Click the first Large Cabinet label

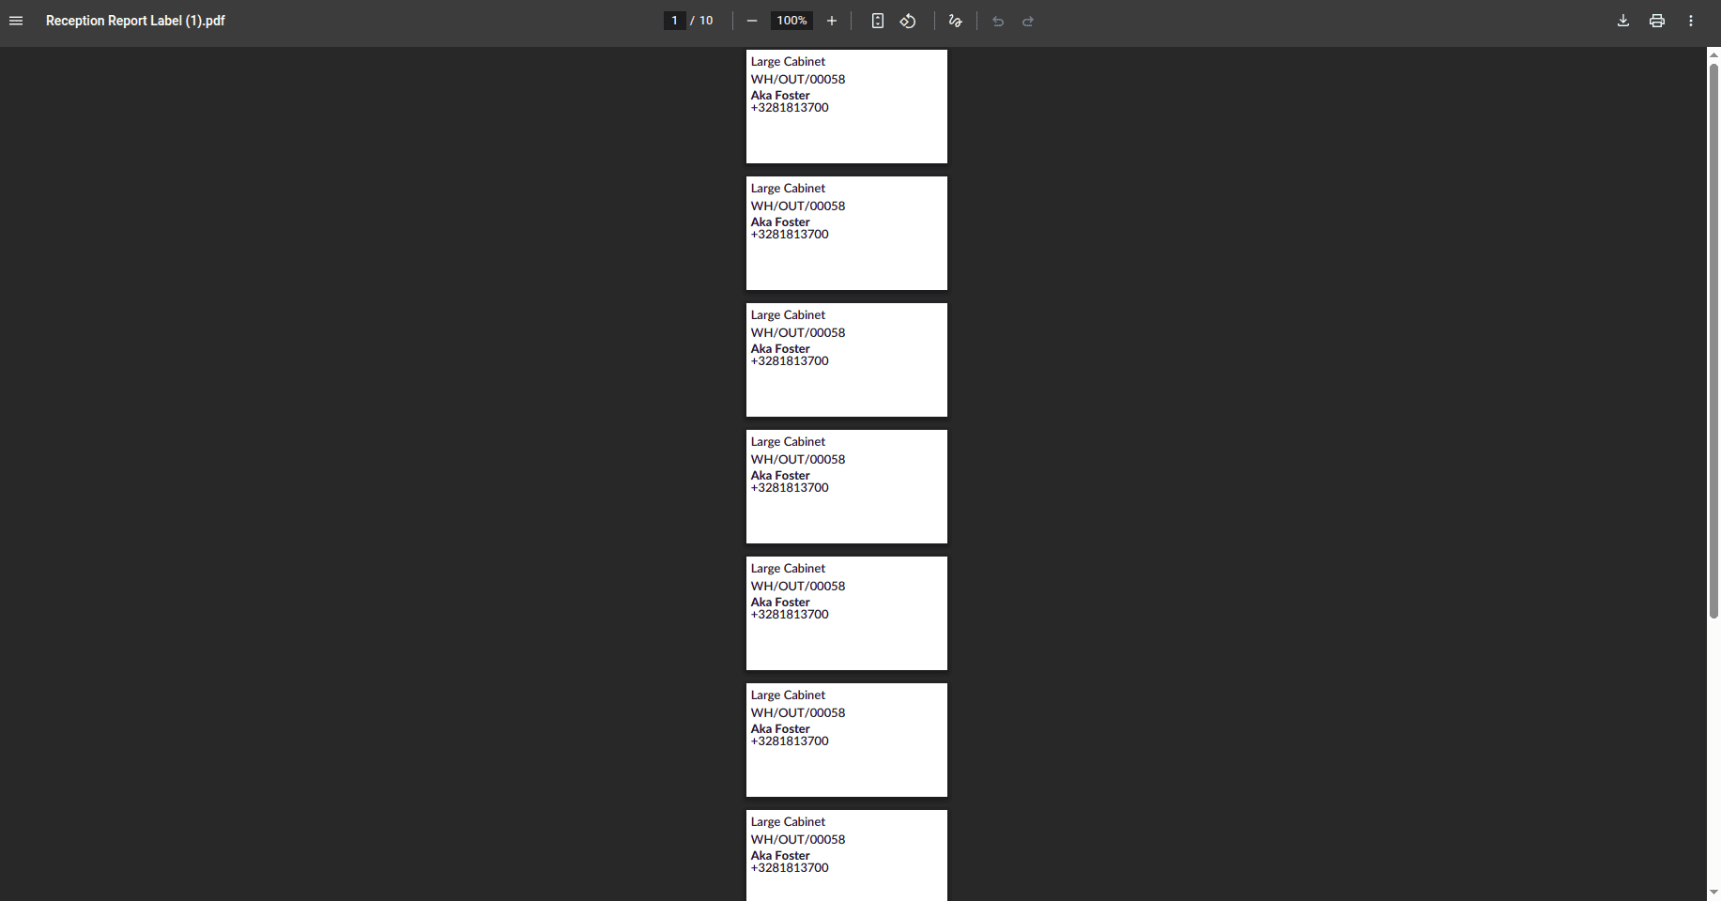coord(846,106)
